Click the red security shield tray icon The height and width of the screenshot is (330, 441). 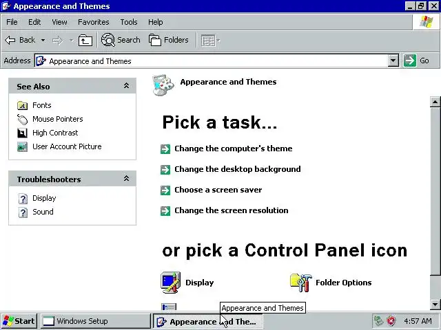391,321
